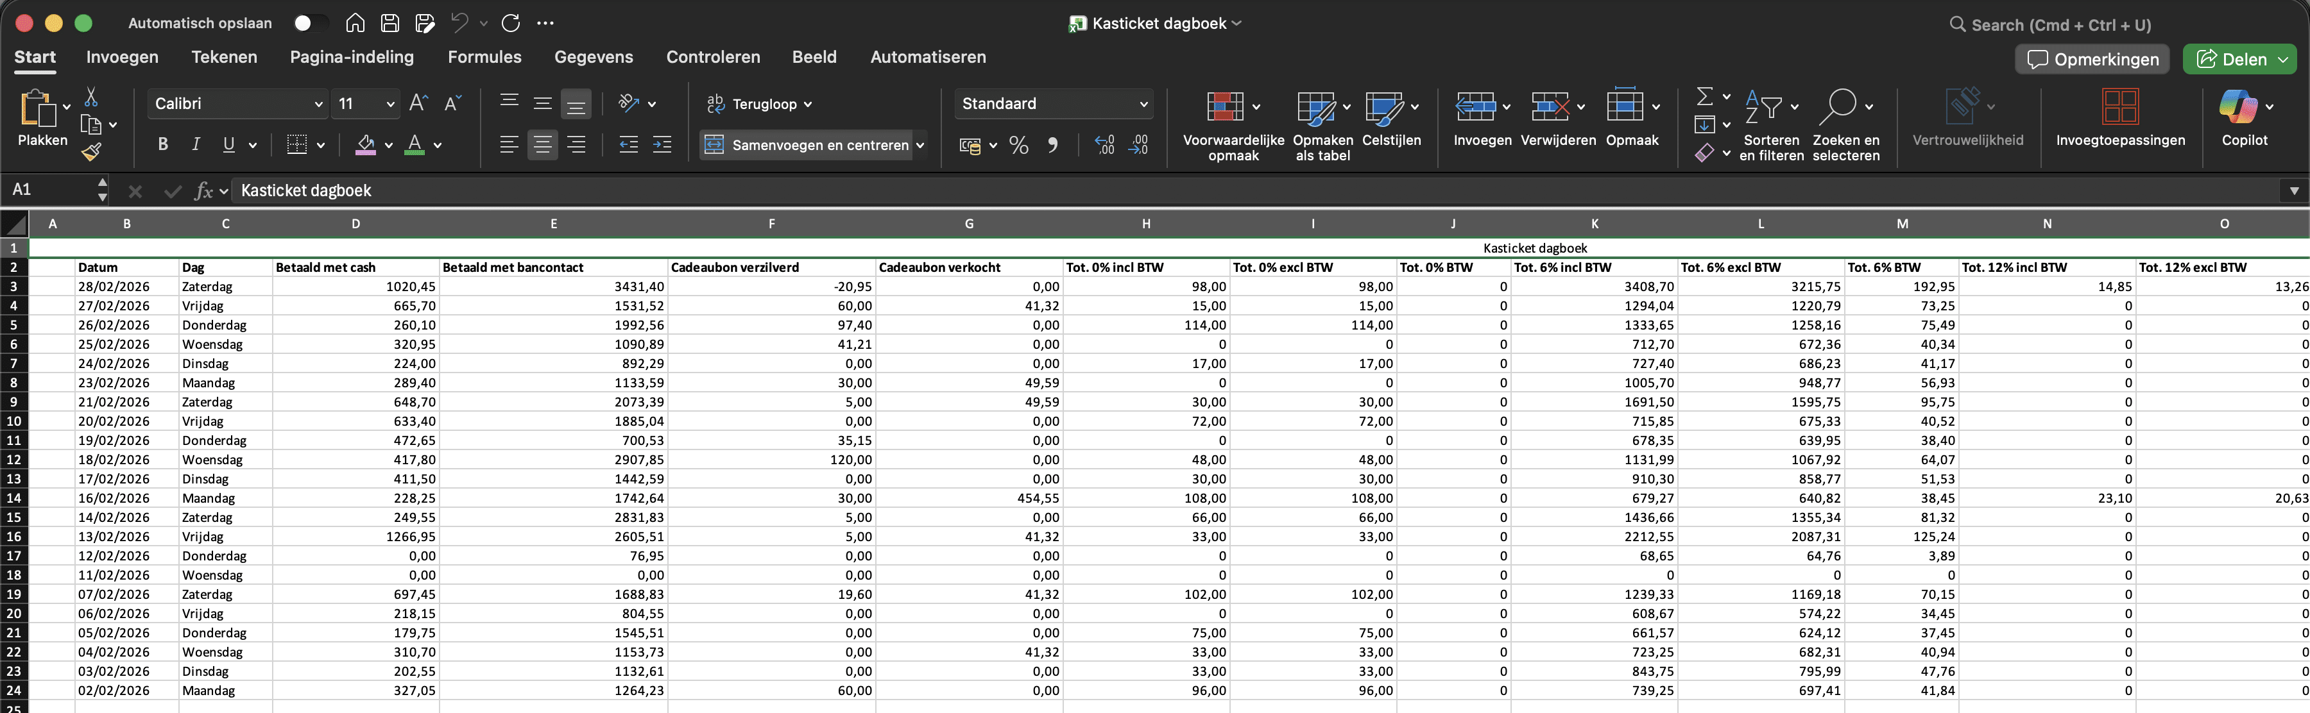Switch to Formules tab

484,57
